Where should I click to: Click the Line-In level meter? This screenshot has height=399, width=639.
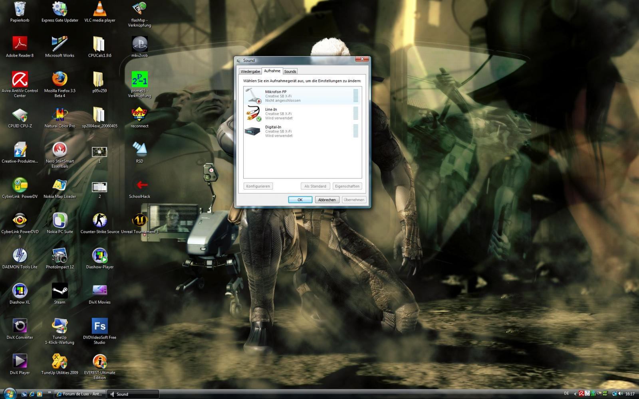coord(355,113)
